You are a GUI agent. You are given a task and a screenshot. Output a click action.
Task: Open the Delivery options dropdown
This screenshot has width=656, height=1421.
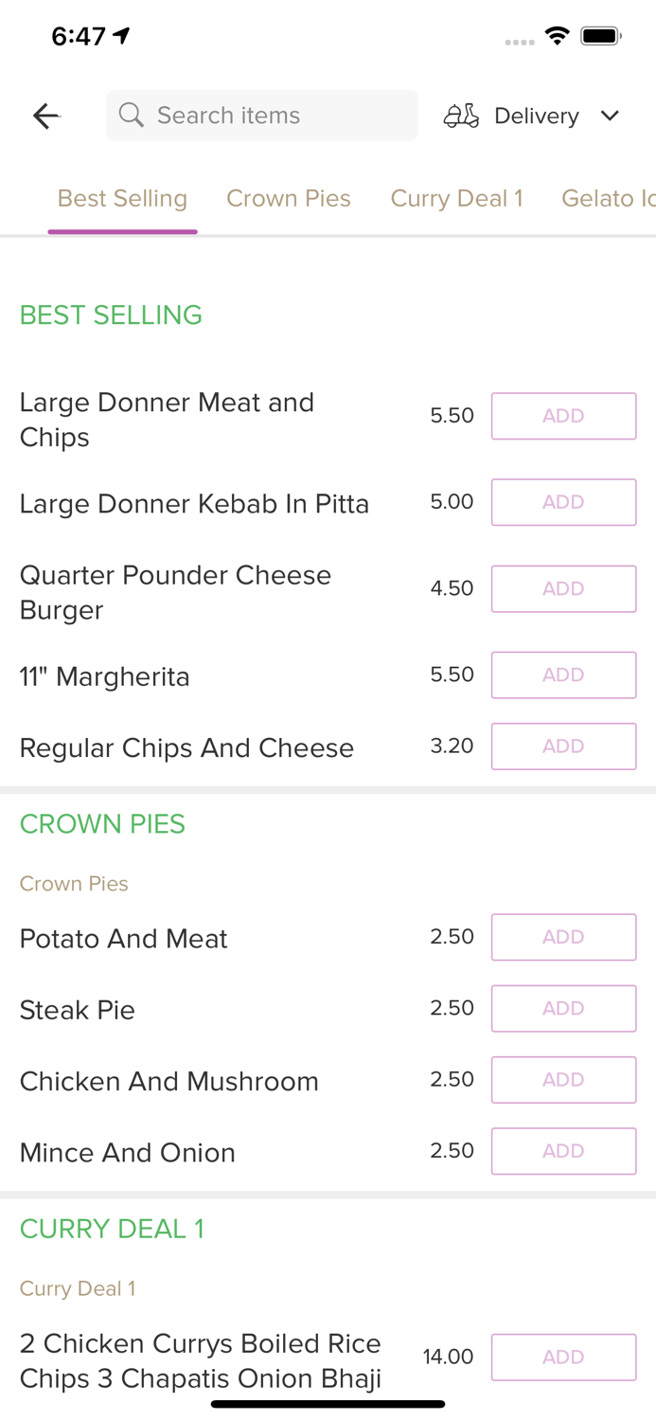click(536, 116)
